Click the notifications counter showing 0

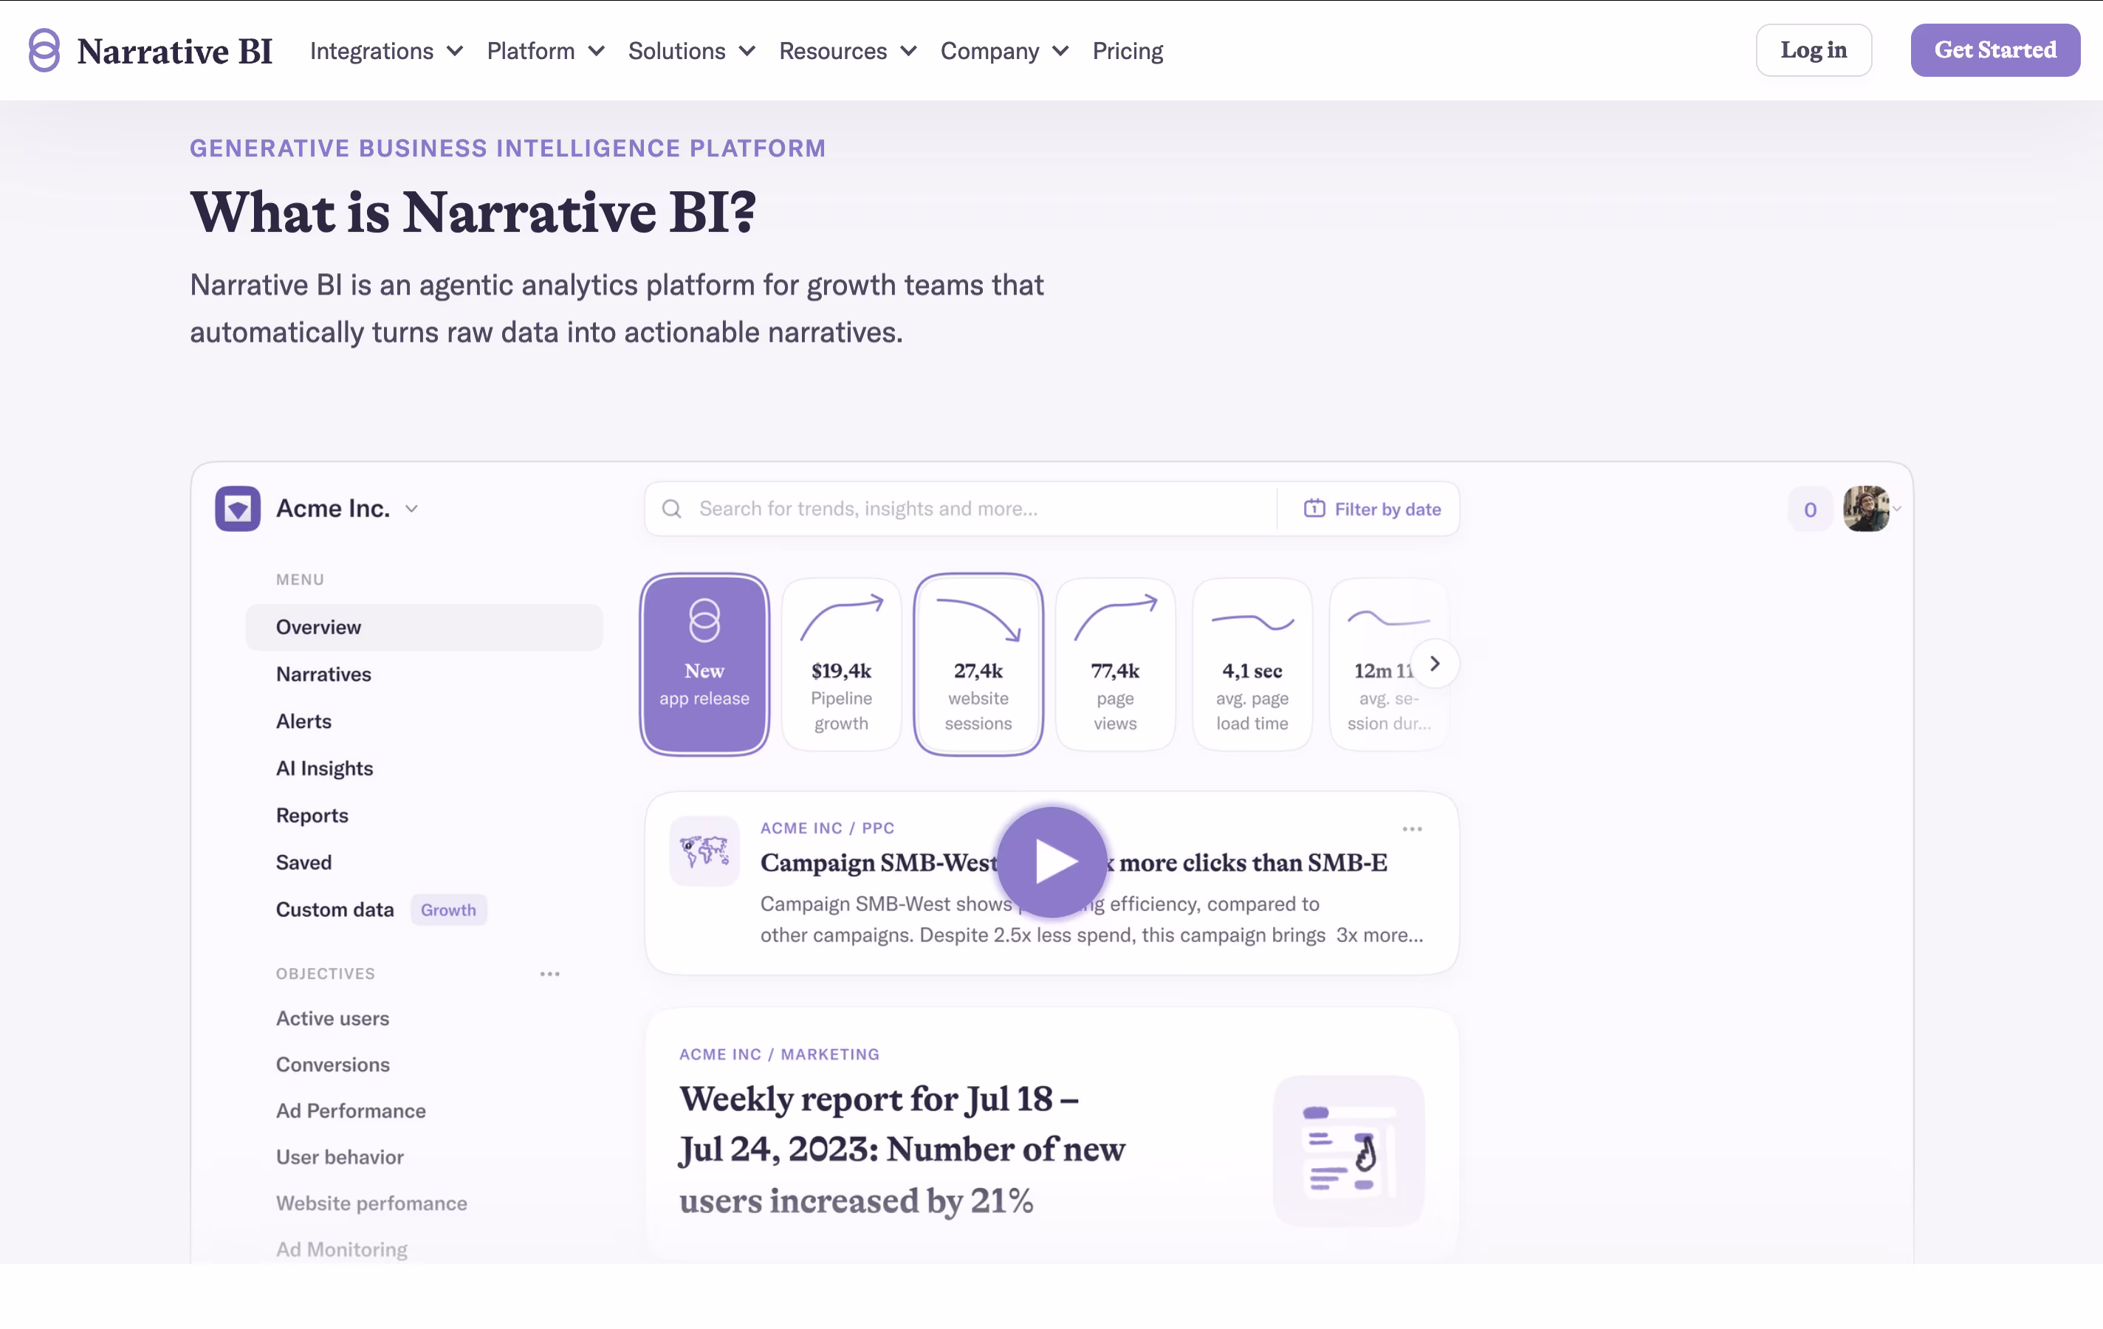tap(1810, 509)
